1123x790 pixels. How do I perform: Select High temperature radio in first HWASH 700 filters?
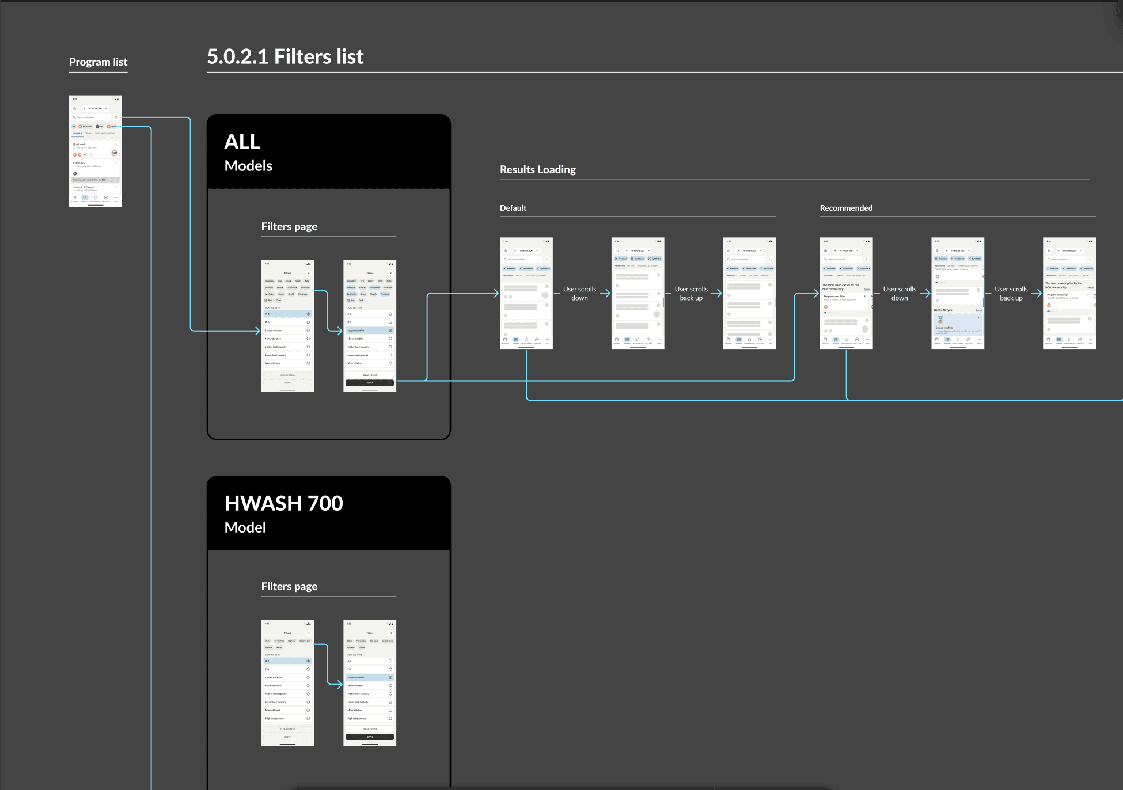[x=308, y=719]
